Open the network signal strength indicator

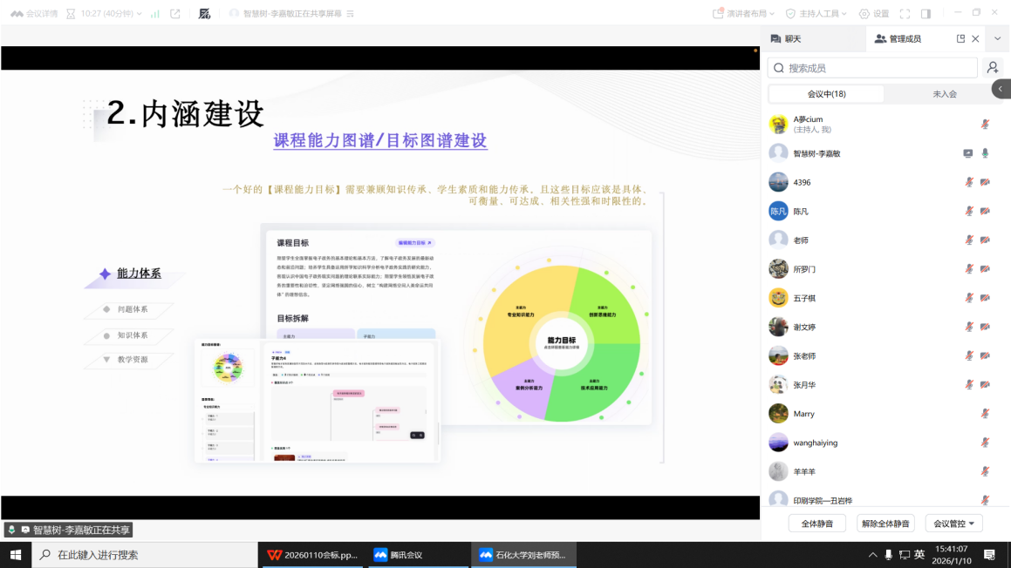point(155,14)
